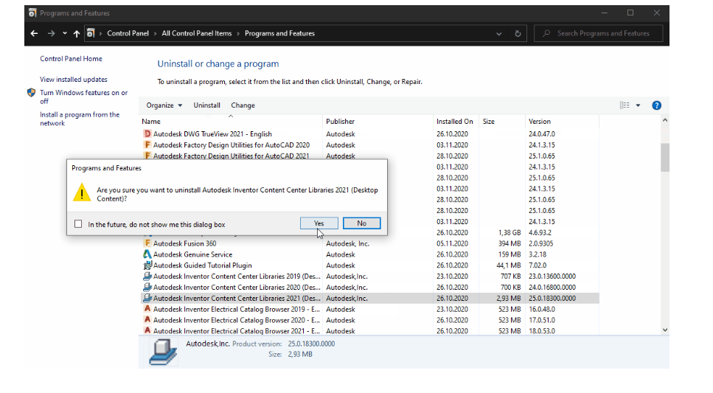Click the Back arrow in navigation bar
The image size is (713, 393).
(34, 33)
